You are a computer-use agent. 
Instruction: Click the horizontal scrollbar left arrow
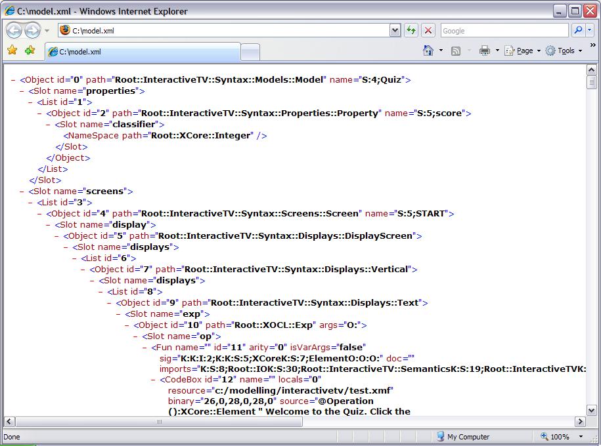tap(9, 422)
